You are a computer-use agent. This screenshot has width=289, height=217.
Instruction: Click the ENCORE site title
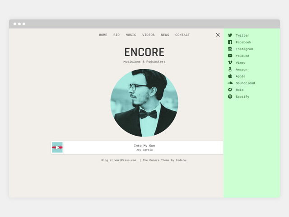(144, 52)
